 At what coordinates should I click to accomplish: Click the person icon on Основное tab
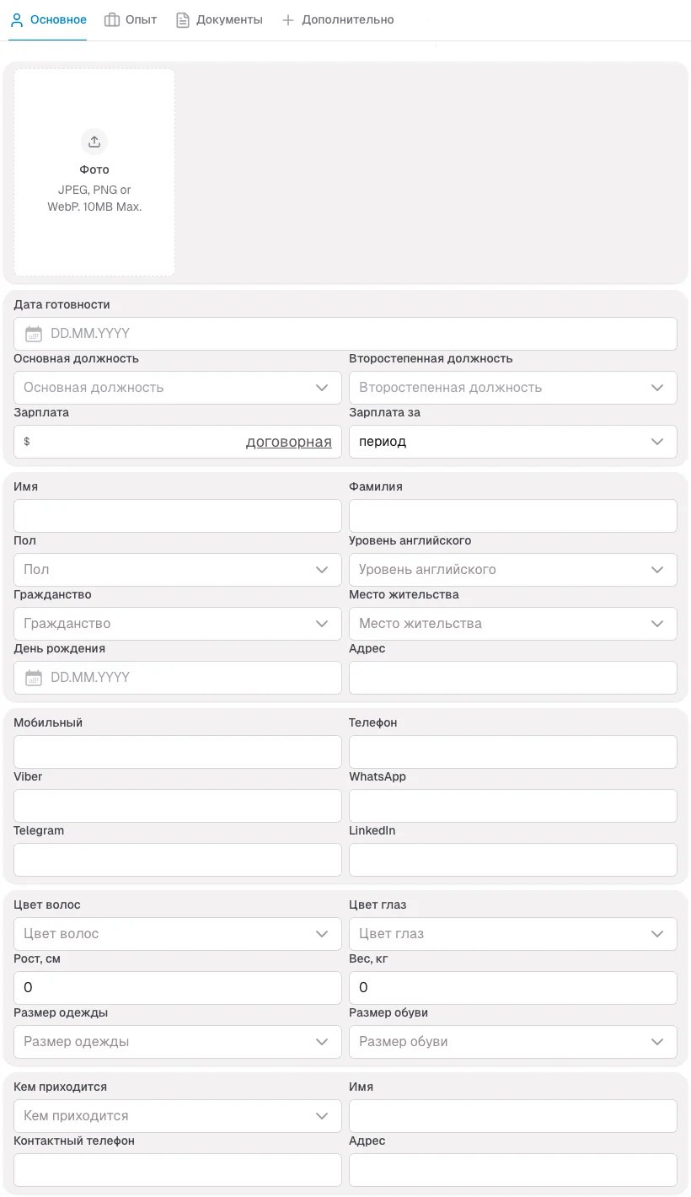16,19
